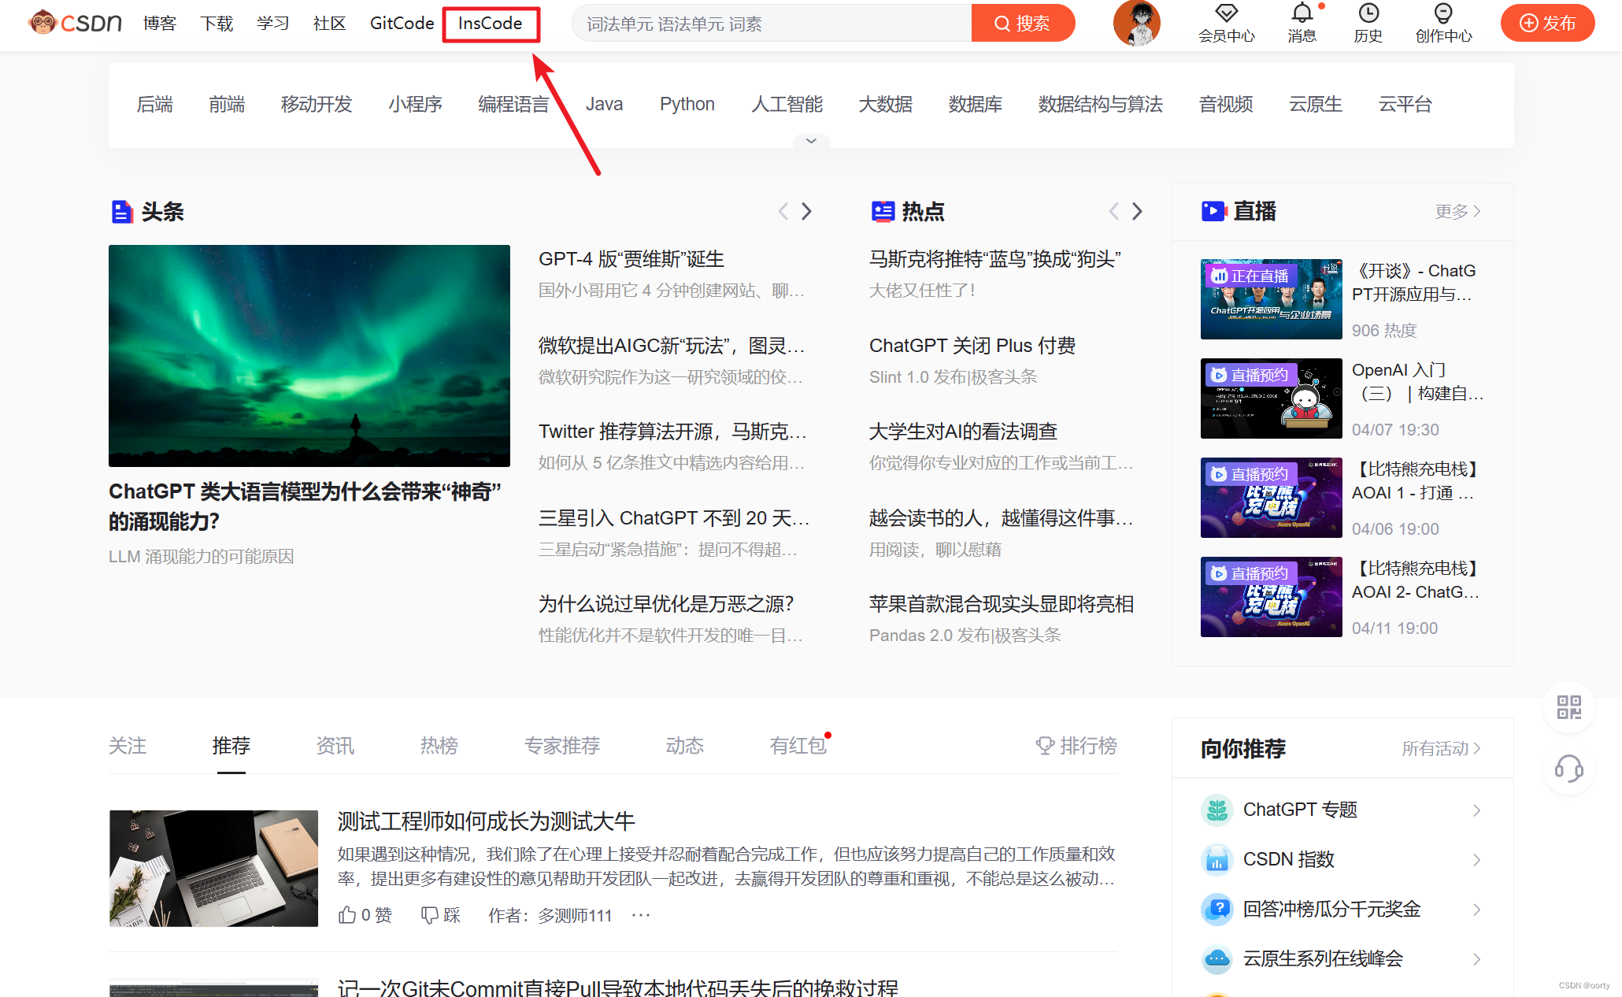Open author 多测师111 profile

click(x=575, y=915)
